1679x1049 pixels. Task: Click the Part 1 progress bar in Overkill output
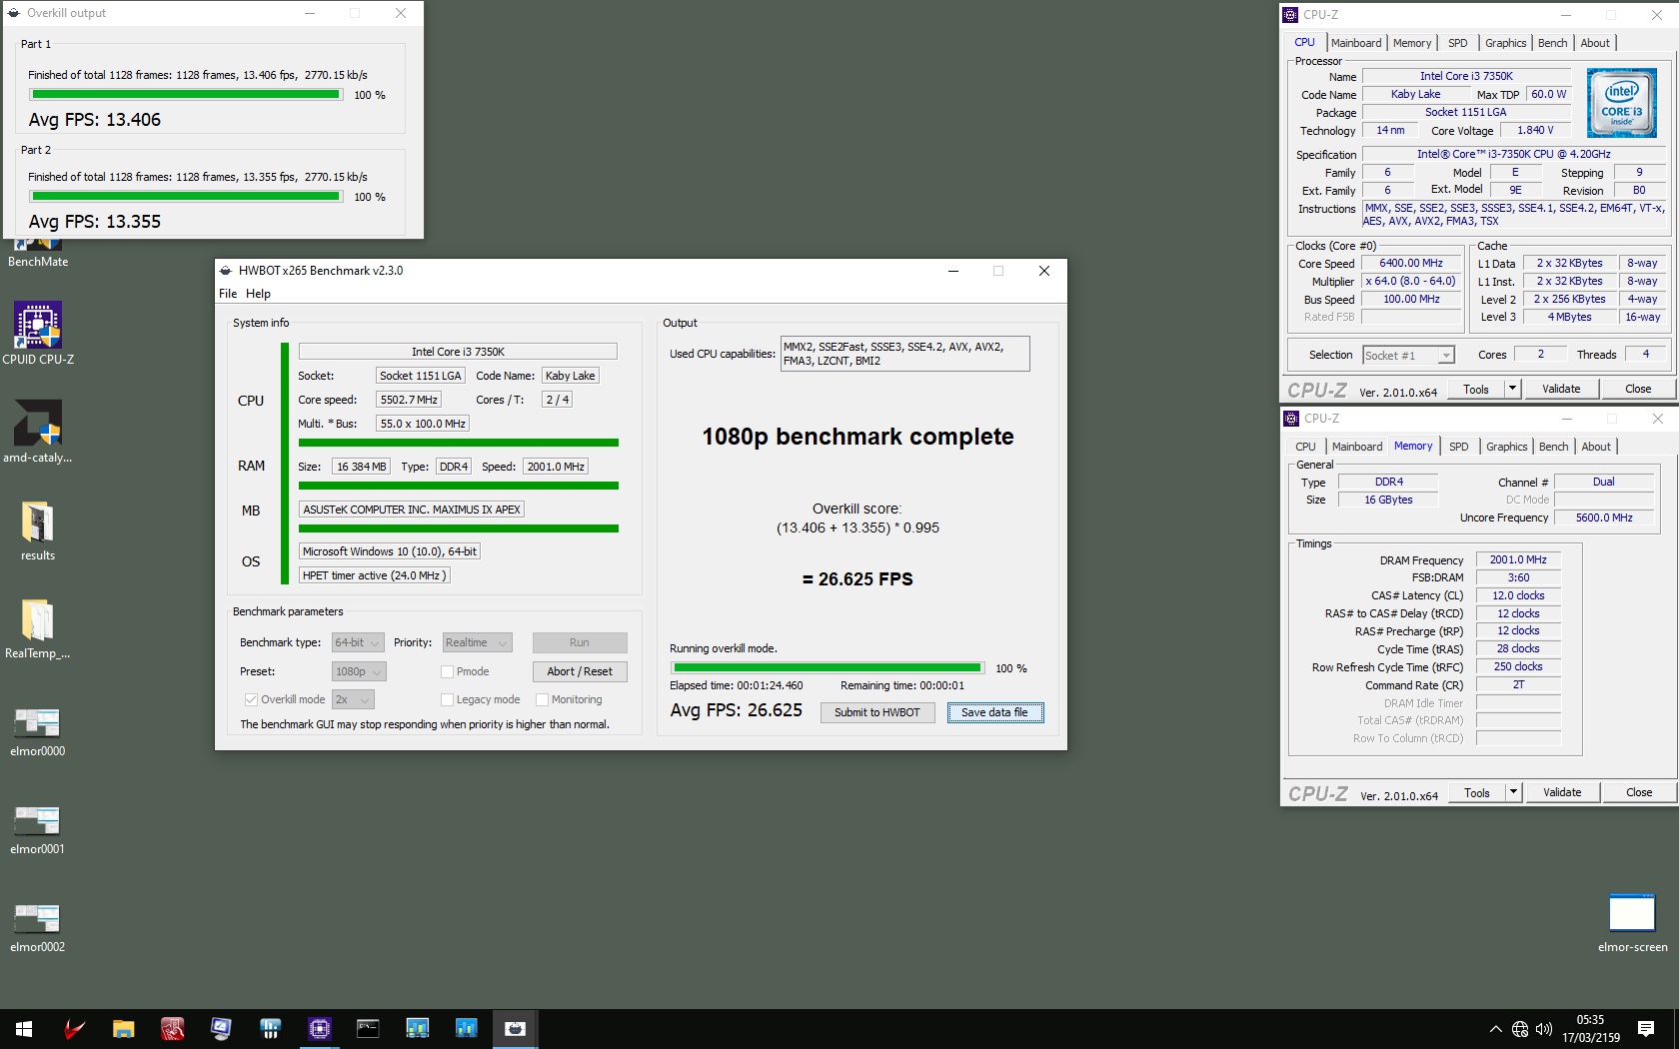[x=186, y=95]
